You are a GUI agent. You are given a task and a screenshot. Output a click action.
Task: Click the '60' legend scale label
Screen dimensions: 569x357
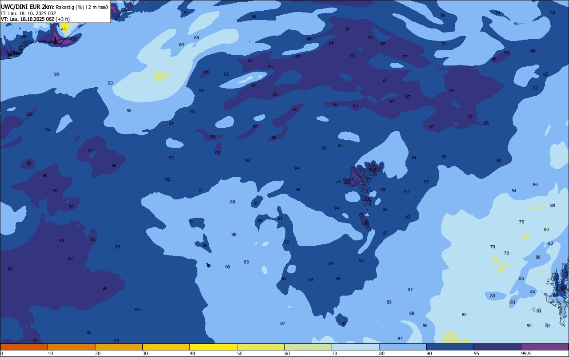point(287,353)
